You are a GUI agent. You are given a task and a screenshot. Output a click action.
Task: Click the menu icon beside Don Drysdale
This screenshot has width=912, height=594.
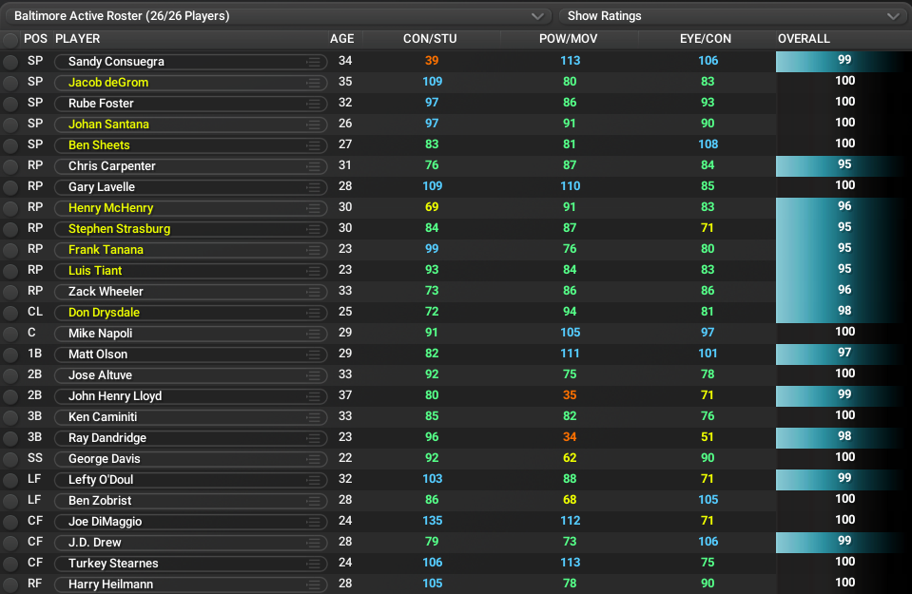point(313,313)
